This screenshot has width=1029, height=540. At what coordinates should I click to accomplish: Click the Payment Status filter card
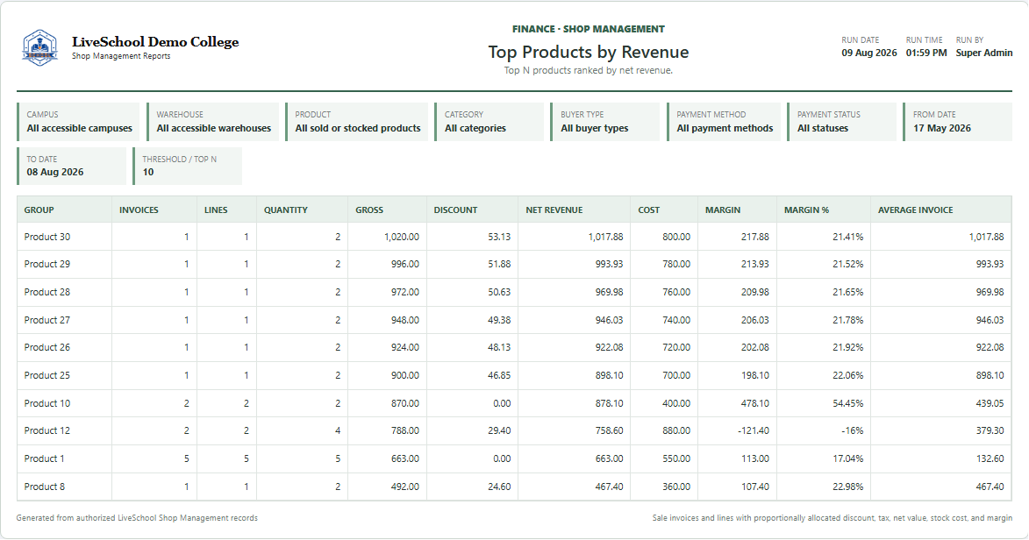(842, 121)
